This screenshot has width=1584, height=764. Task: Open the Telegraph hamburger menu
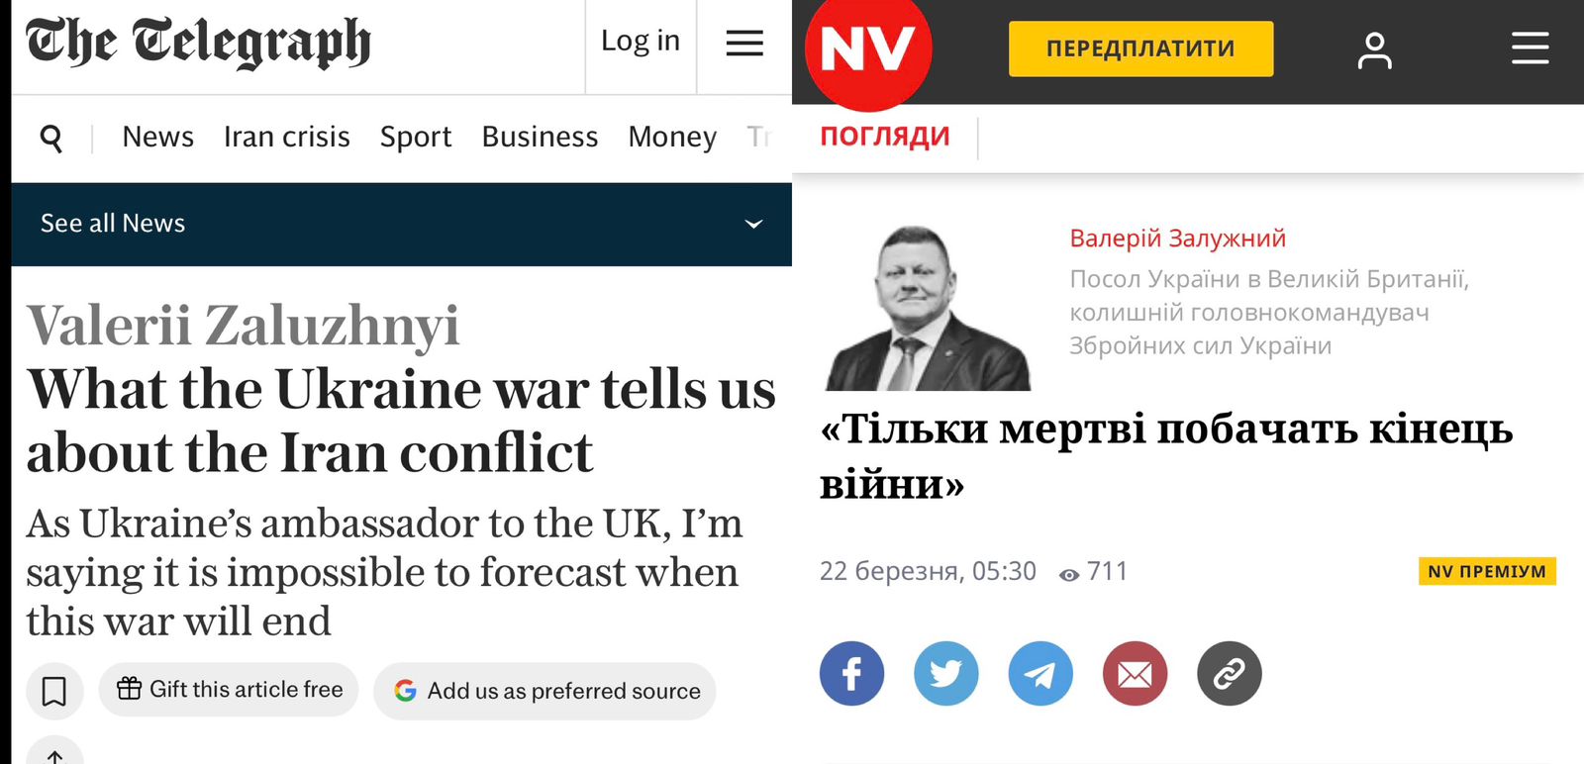pos(744,43)
